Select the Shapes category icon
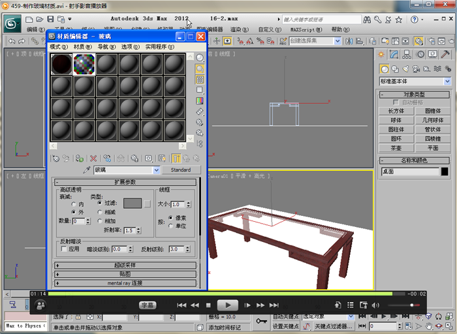 click(x=395, y=69)
